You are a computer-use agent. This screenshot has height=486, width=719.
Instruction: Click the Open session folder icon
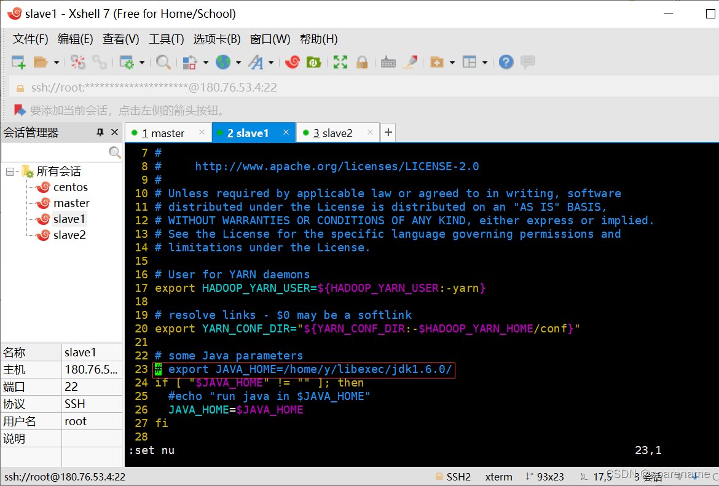(x=41, y=62)
